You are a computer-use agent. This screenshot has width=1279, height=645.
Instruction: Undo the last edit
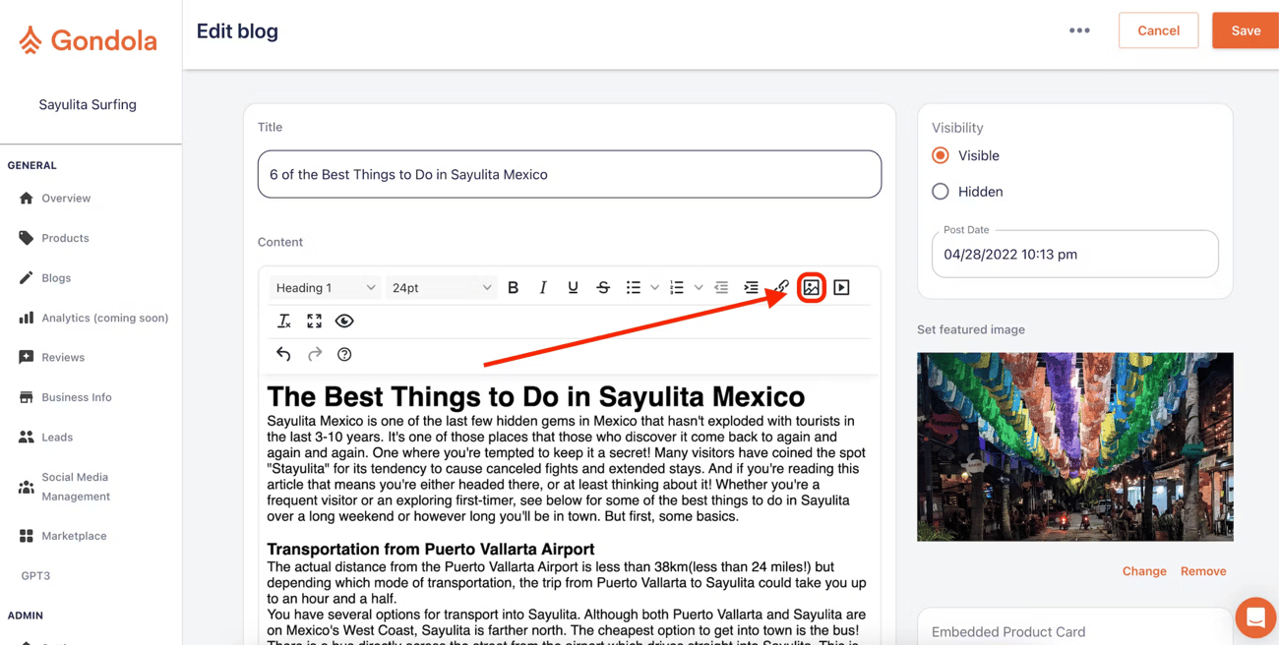(283, 354)
